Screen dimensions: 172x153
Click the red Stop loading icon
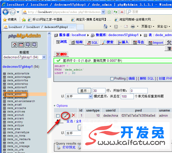[122, 12]
